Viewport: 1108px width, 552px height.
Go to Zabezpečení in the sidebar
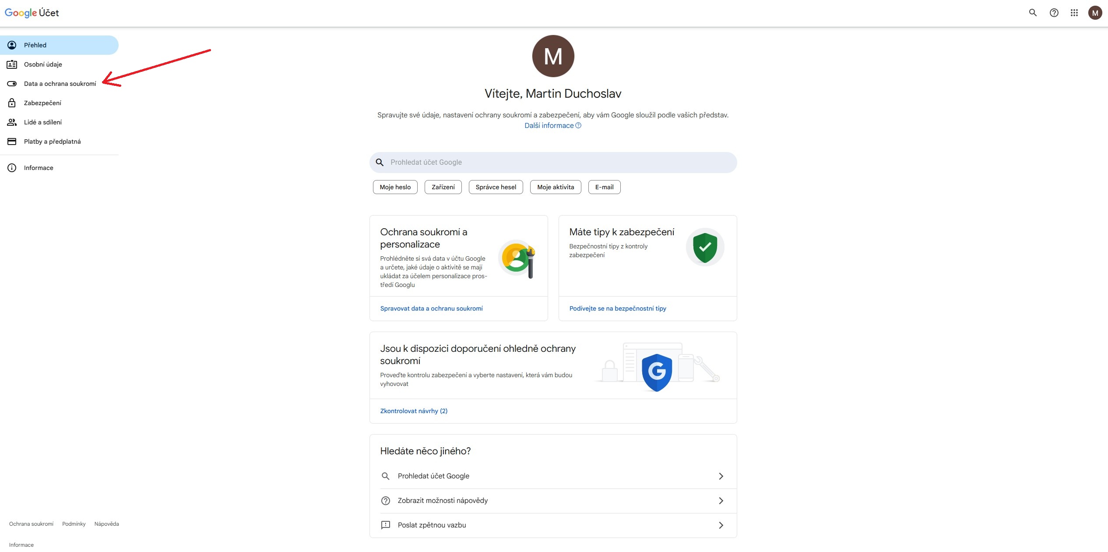(42, 103)
